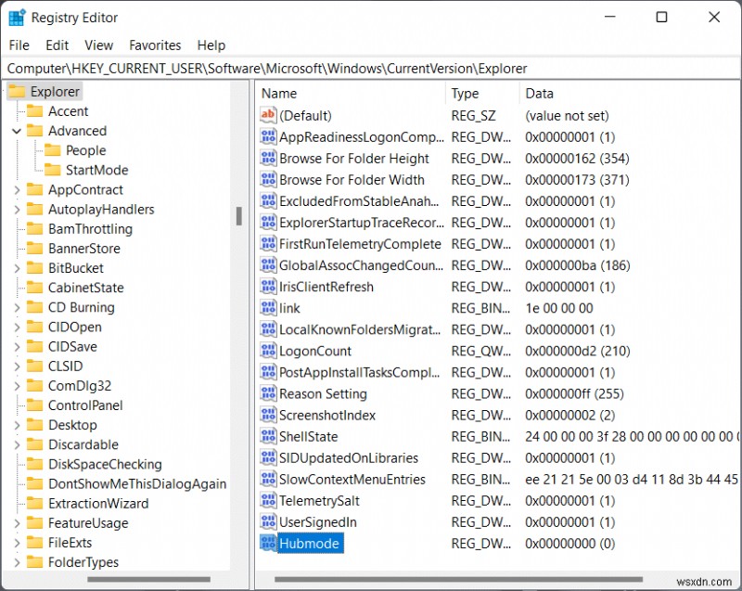Select the BannerStore key

pyautogui.click(x=83, y=249)
